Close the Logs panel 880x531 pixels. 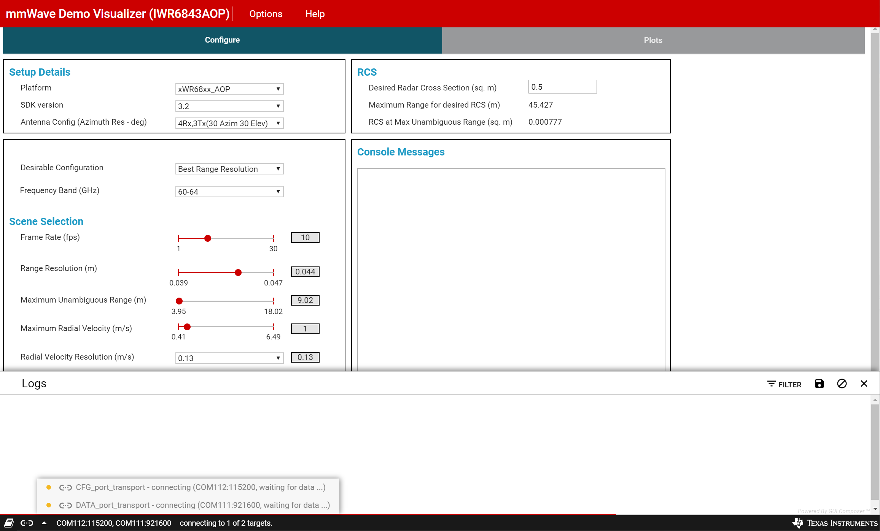[x=864, y=384]
